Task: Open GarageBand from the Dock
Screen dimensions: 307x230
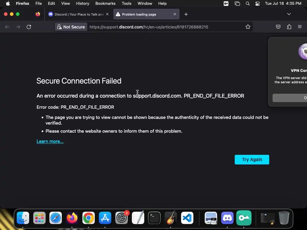Action: pyautogui.click(x=171, y=218)
